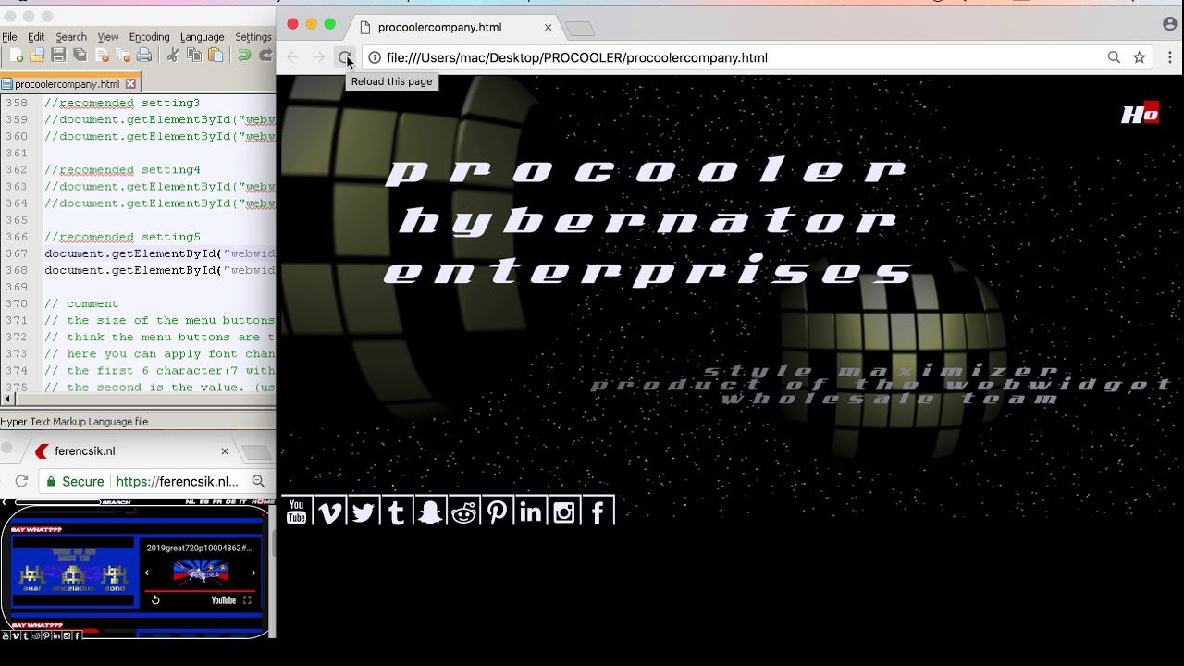
Task: Click the zoom magnifier icon in the address bar
Action: (x=1114, y=57)
